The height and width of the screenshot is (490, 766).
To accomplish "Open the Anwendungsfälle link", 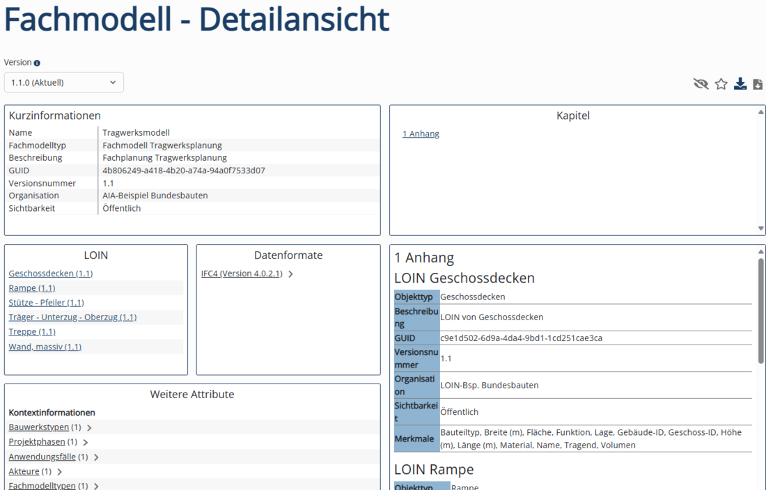I will 42,457.
